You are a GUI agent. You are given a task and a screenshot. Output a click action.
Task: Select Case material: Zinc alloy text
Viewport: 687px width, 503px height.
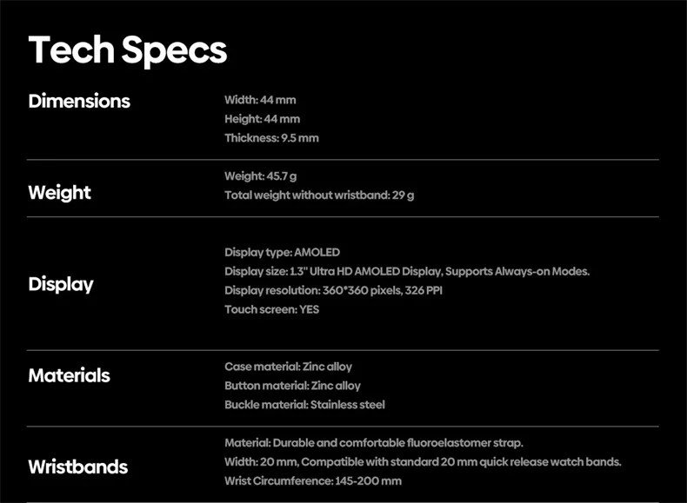click(x=288, y=367)
